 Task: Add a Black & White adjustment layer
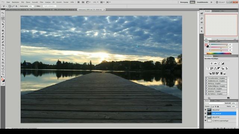pos(219,68)
